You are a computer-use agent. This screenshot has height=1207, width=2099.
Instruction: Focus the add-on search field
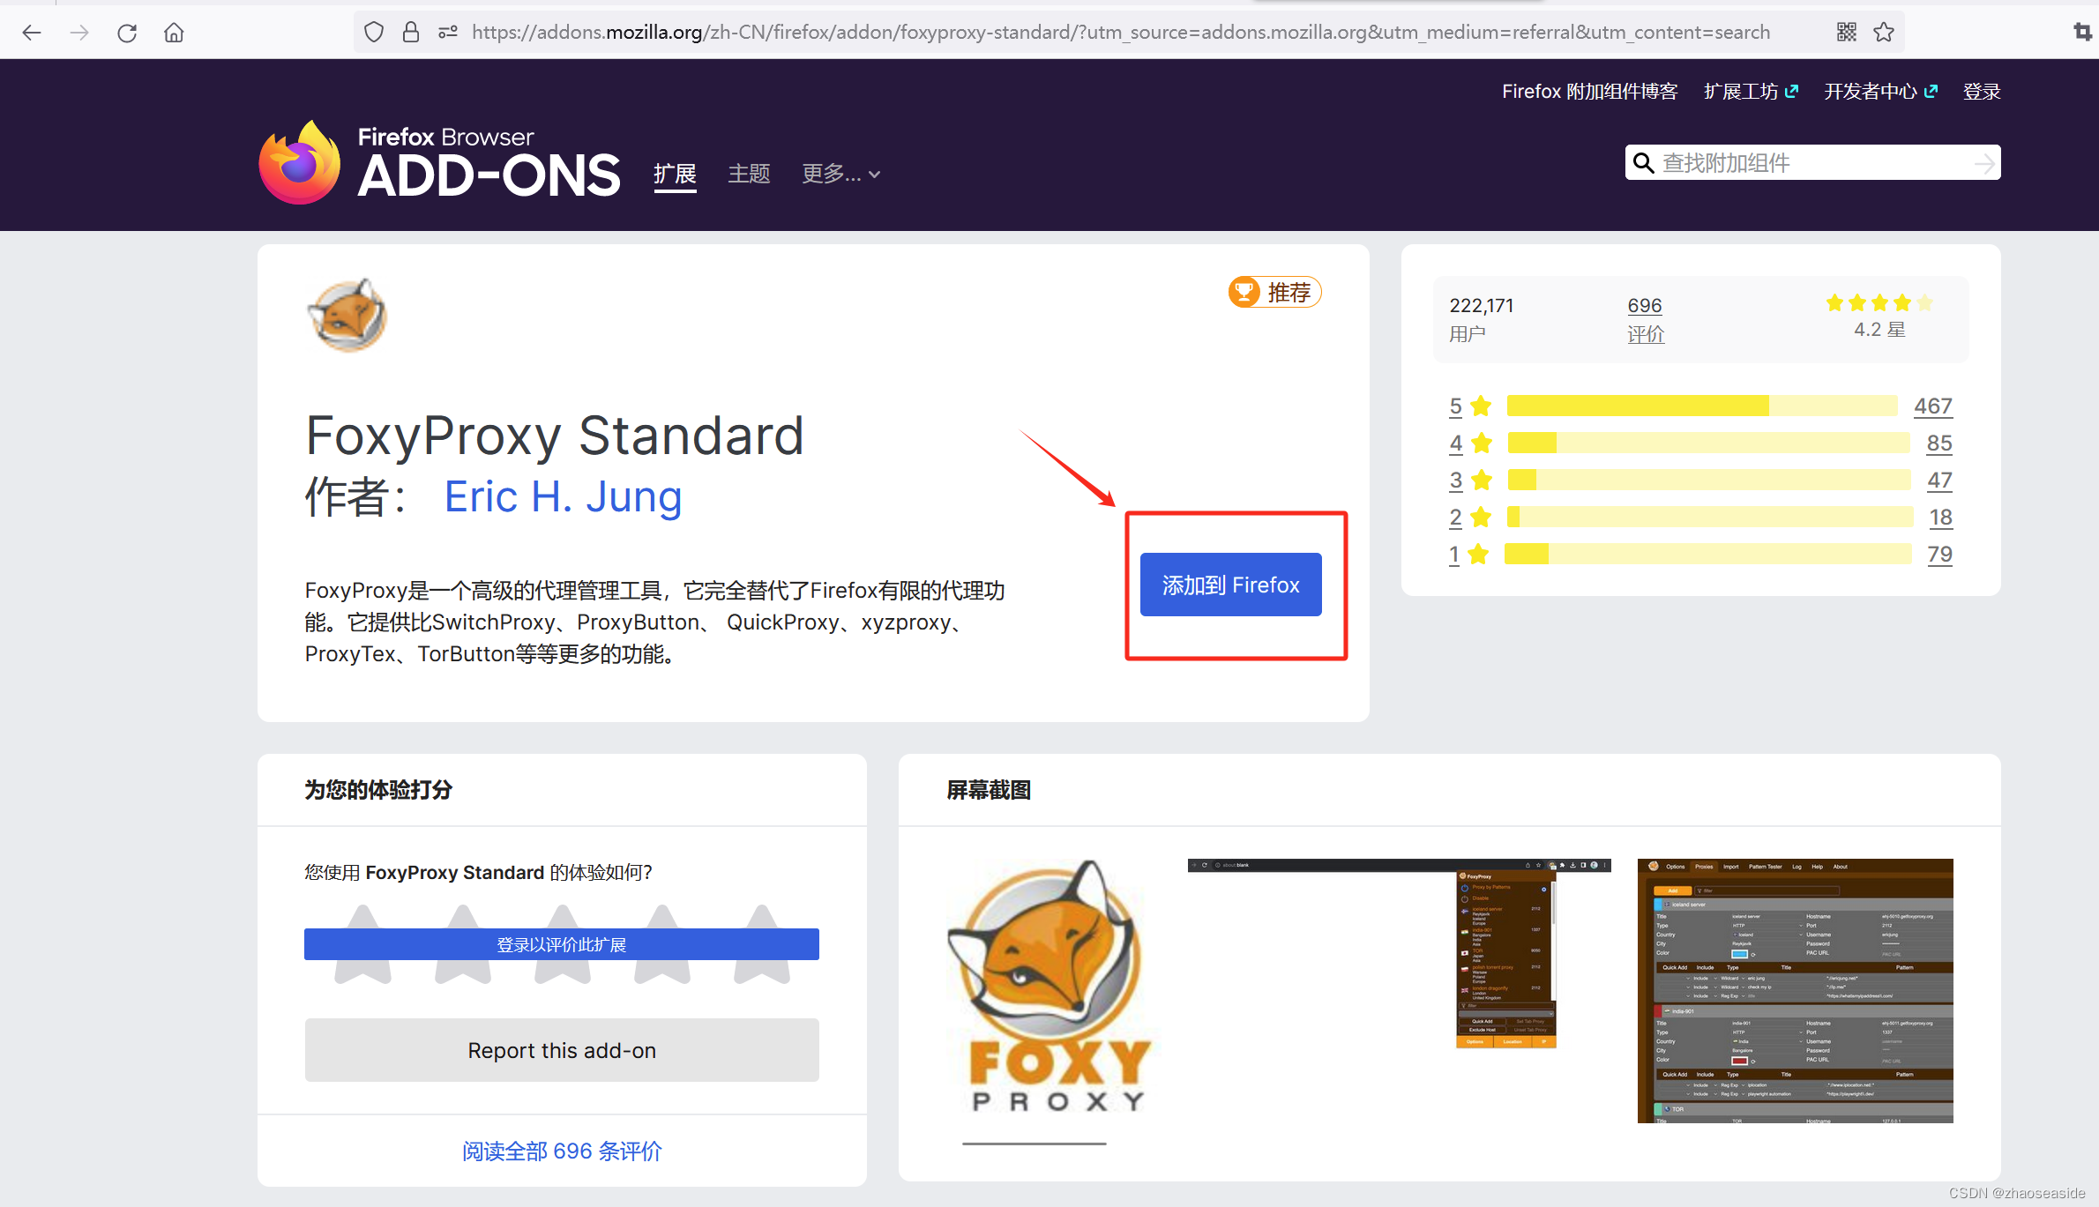point(1812,163)
